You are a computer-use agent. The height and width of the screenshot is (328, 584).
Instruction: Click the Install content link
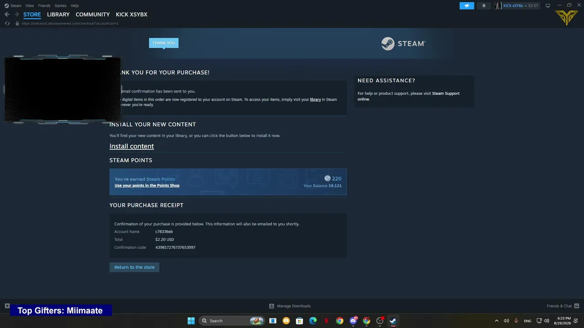pyautogui.click(x=131, y=146)
